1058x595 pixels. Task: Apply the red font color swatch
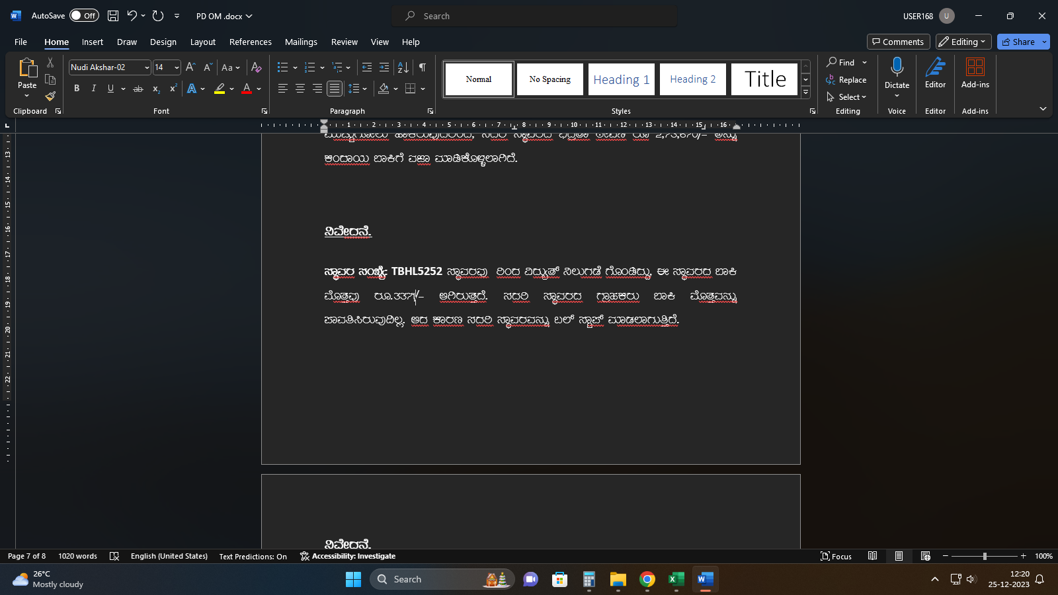click(247, 89)
